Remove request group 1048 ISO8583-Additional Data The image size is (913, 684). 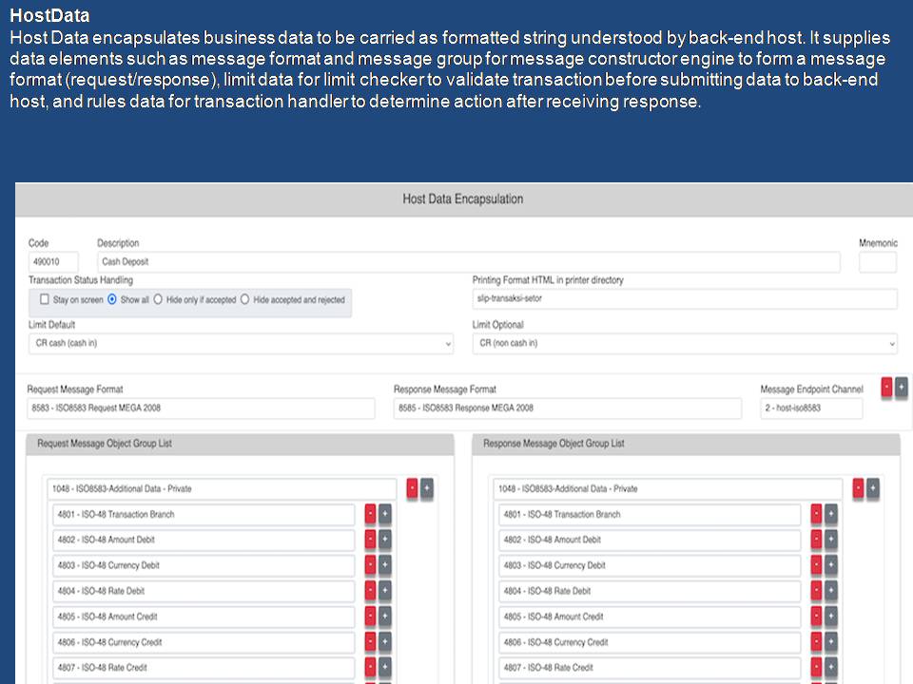coord(412,488)
